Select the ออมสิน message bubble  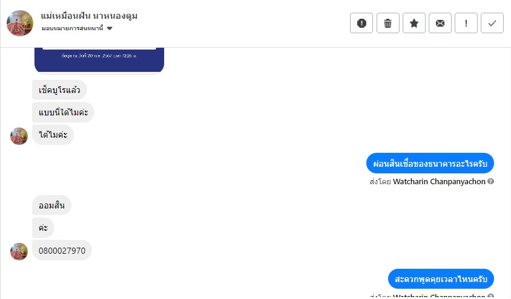[x=51, y=205]
